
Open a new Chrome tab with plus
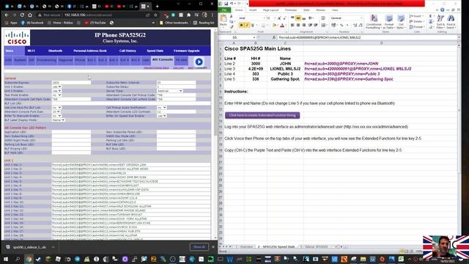click(158, 6)
